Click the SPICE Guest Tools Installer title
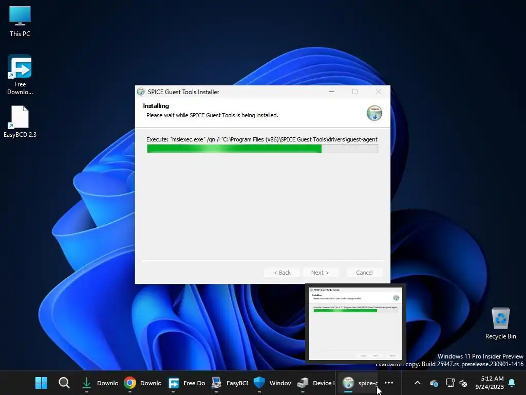 (183, 92)
